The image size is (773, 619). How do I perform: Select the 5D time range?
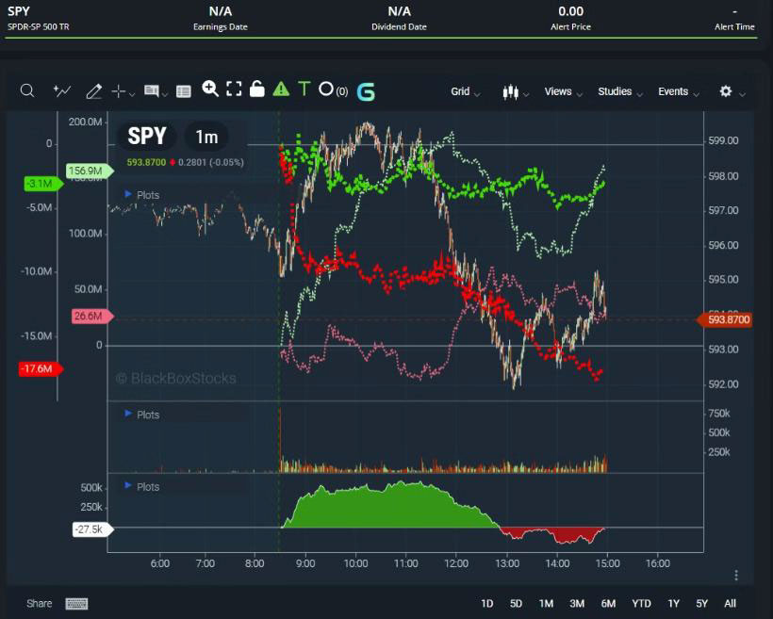pos(516,604)
